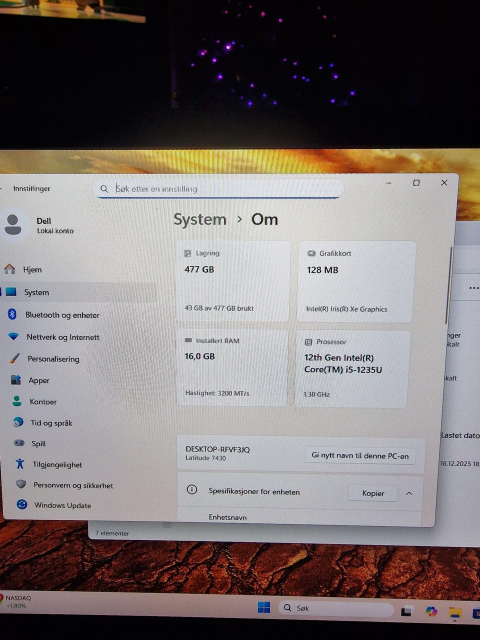
Task: Click the three-dots menu in background window
Action: tap(473, 288)
